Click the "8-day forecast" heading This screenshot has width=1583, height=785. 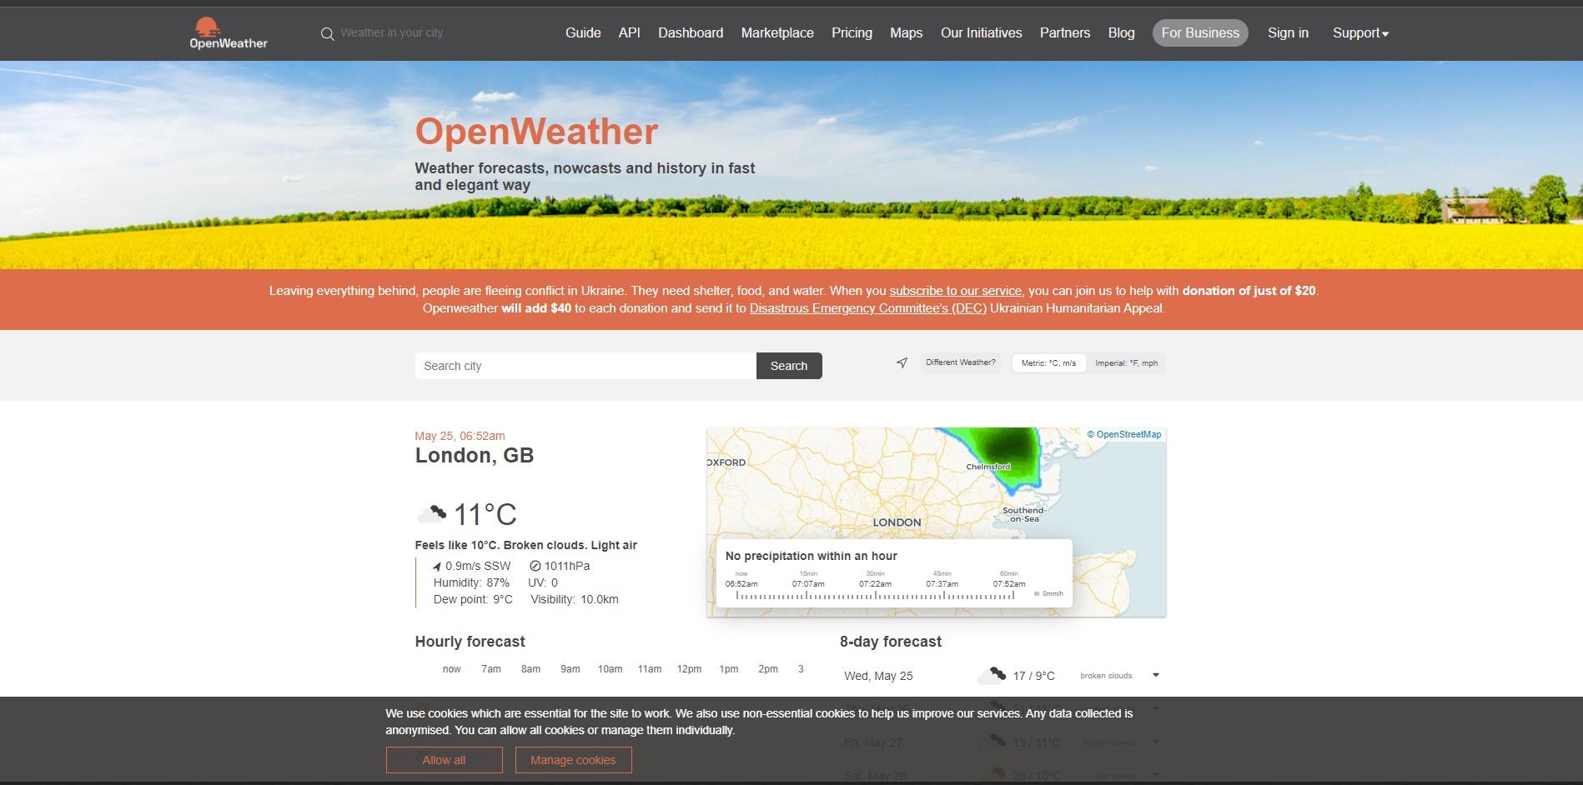(x=891, y=642)
